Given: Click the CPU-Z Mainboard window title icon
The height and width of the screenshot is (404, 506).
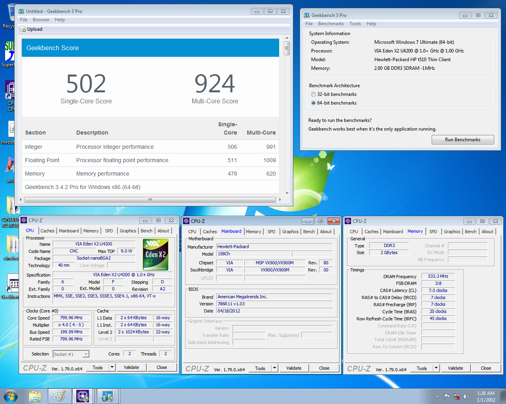Looking at the screenshot, I should (x=186, y=221).
